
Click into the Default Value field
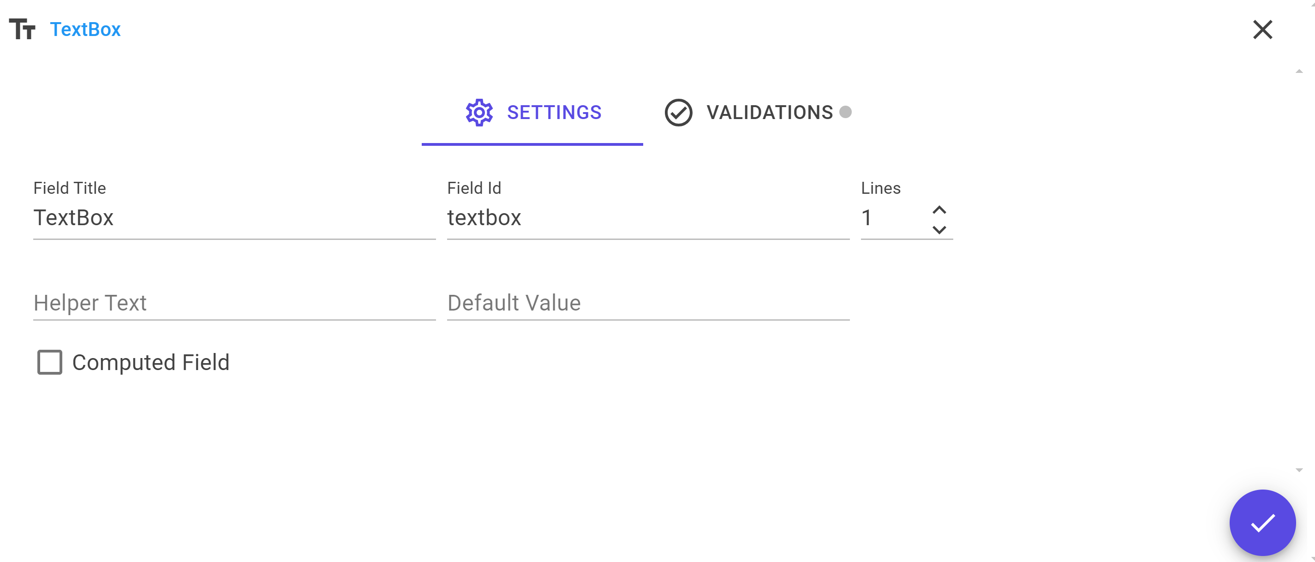click(648, 303)
